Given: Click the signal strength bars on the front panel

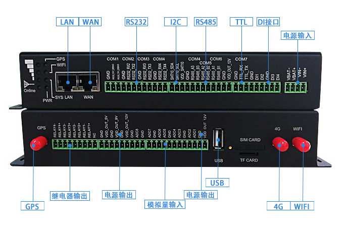Looking at the screenshot, I should (x=30, y=69).
